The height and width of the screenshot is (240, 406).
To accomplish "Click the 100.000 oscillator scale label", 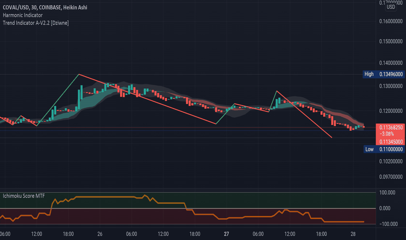I will [387, 192].
